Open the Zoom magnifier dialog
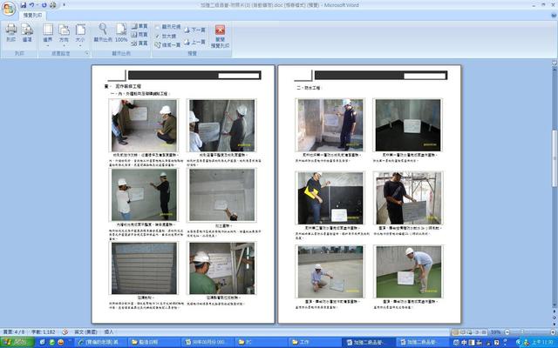 [x=102, y=32]
